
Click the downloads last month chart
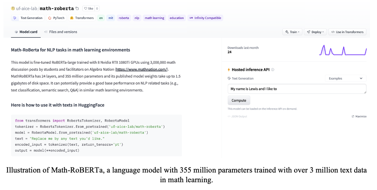(x=343, y=50)
